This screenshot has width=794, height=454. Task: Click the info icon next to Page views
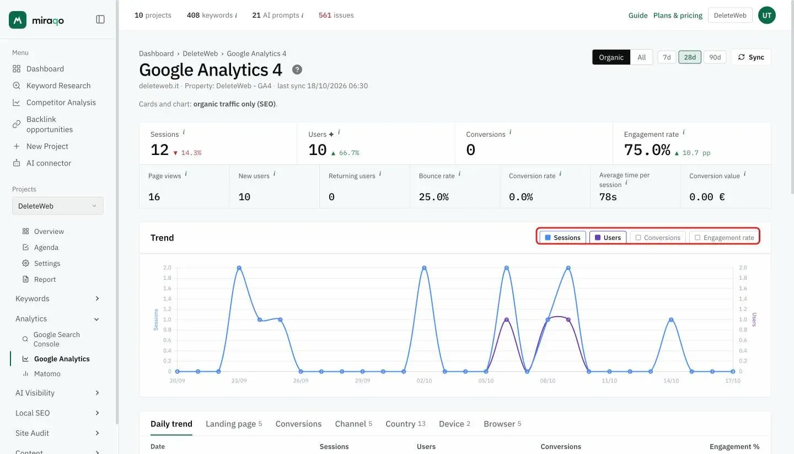tap(186, 174)
